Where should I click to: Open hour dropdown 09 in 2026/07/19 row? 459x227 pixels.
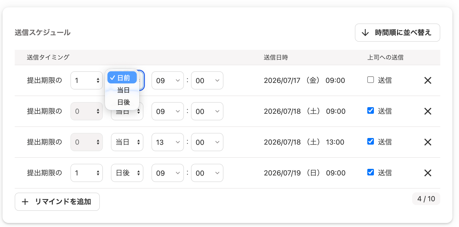(168, 173)
